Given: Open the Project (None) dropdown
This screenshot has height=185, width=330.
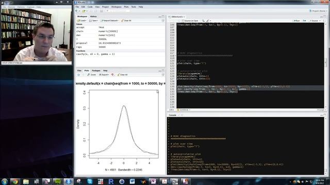Looking at the screenshot, I should point(318,11).
